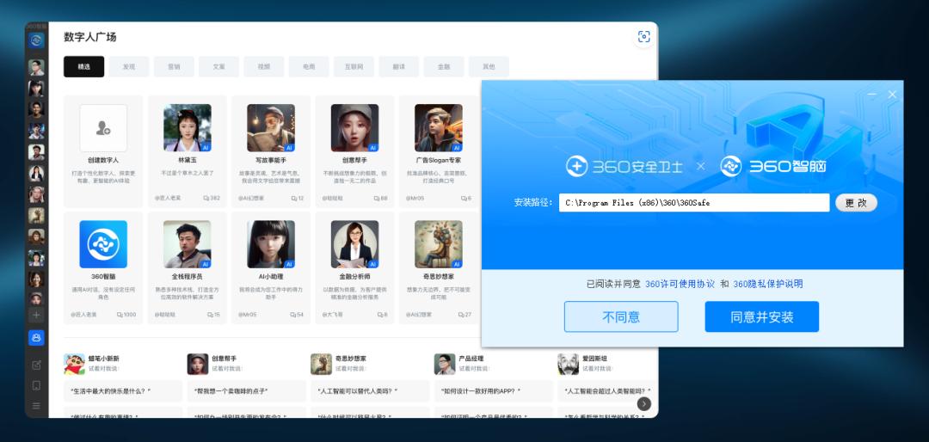Screen dimensions: 929x442
Task: Open the 金融分析师 portrait thumbnail
Action: [355, 244]
